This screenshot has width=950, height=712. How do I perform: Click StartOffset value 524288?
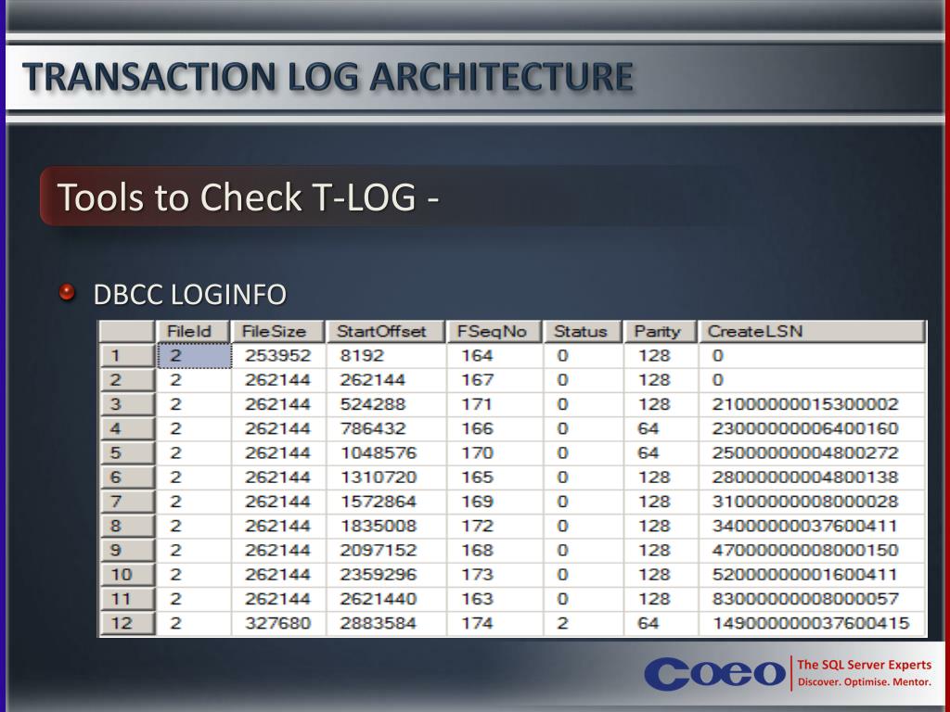point(373,404)
